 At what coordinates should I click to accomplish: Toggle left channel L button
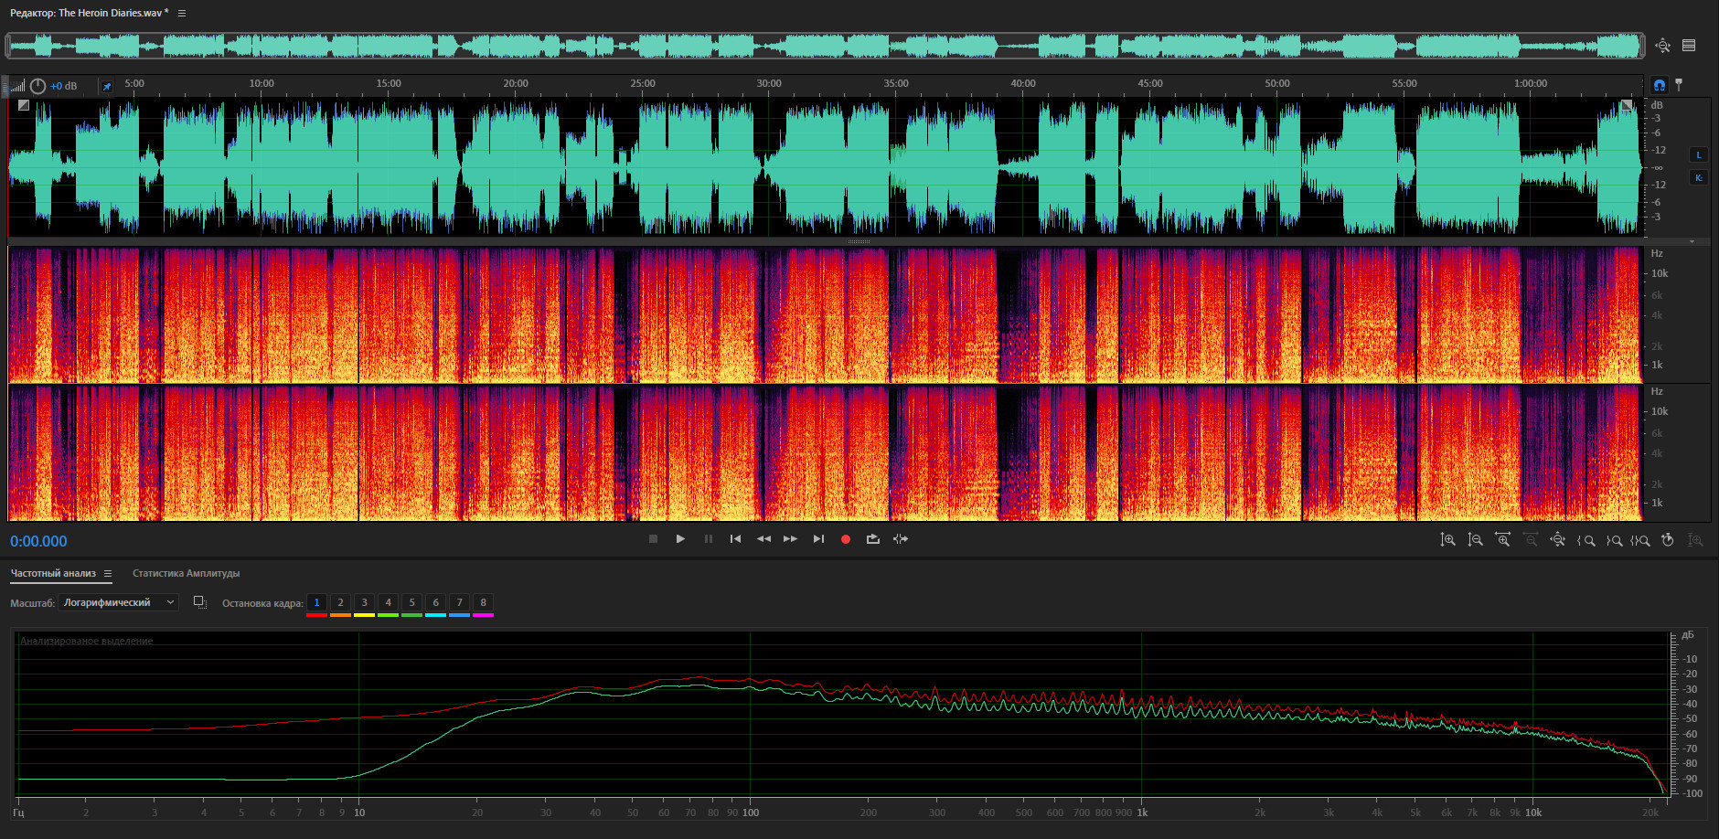pyautogui.click(x=1699, y=154)
